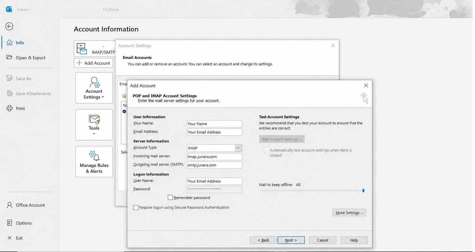475x252 pixels.
Task: Enable Require logon using Secure Password Authentication
Action: click(136, 208)
